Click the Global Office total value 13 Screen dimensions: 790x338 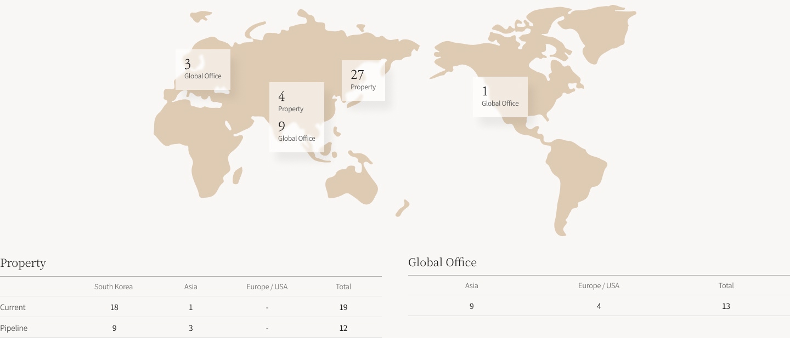726,306
